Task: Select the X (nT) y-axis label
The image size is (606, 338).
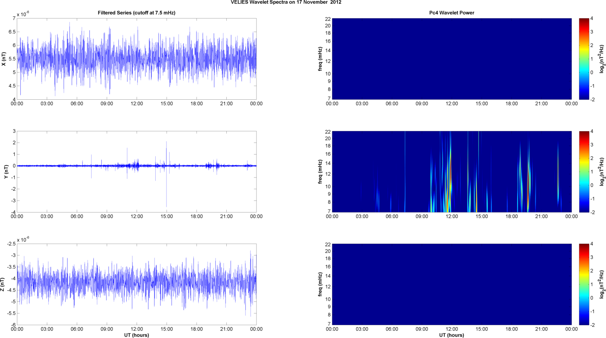Action: pos(4,59)
